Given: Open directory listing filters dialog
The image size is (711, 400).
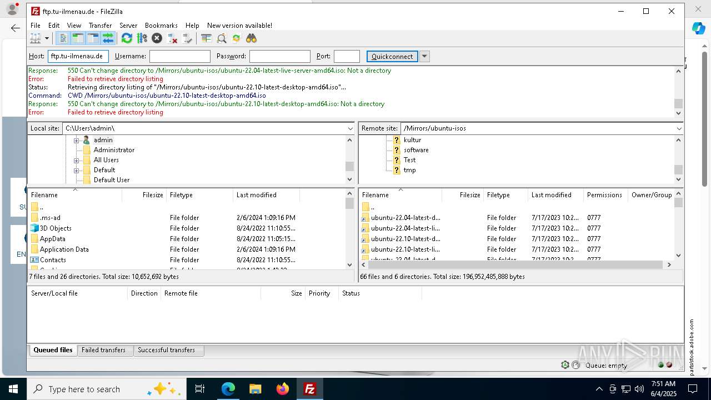Looking at the screenshot, I should 206,38.
